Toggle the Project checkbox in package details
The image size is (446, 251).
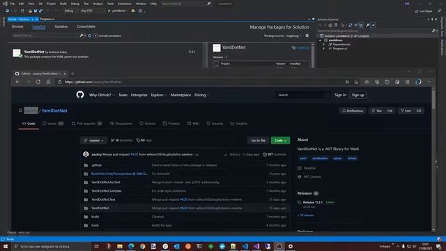[x=216, y=63]
